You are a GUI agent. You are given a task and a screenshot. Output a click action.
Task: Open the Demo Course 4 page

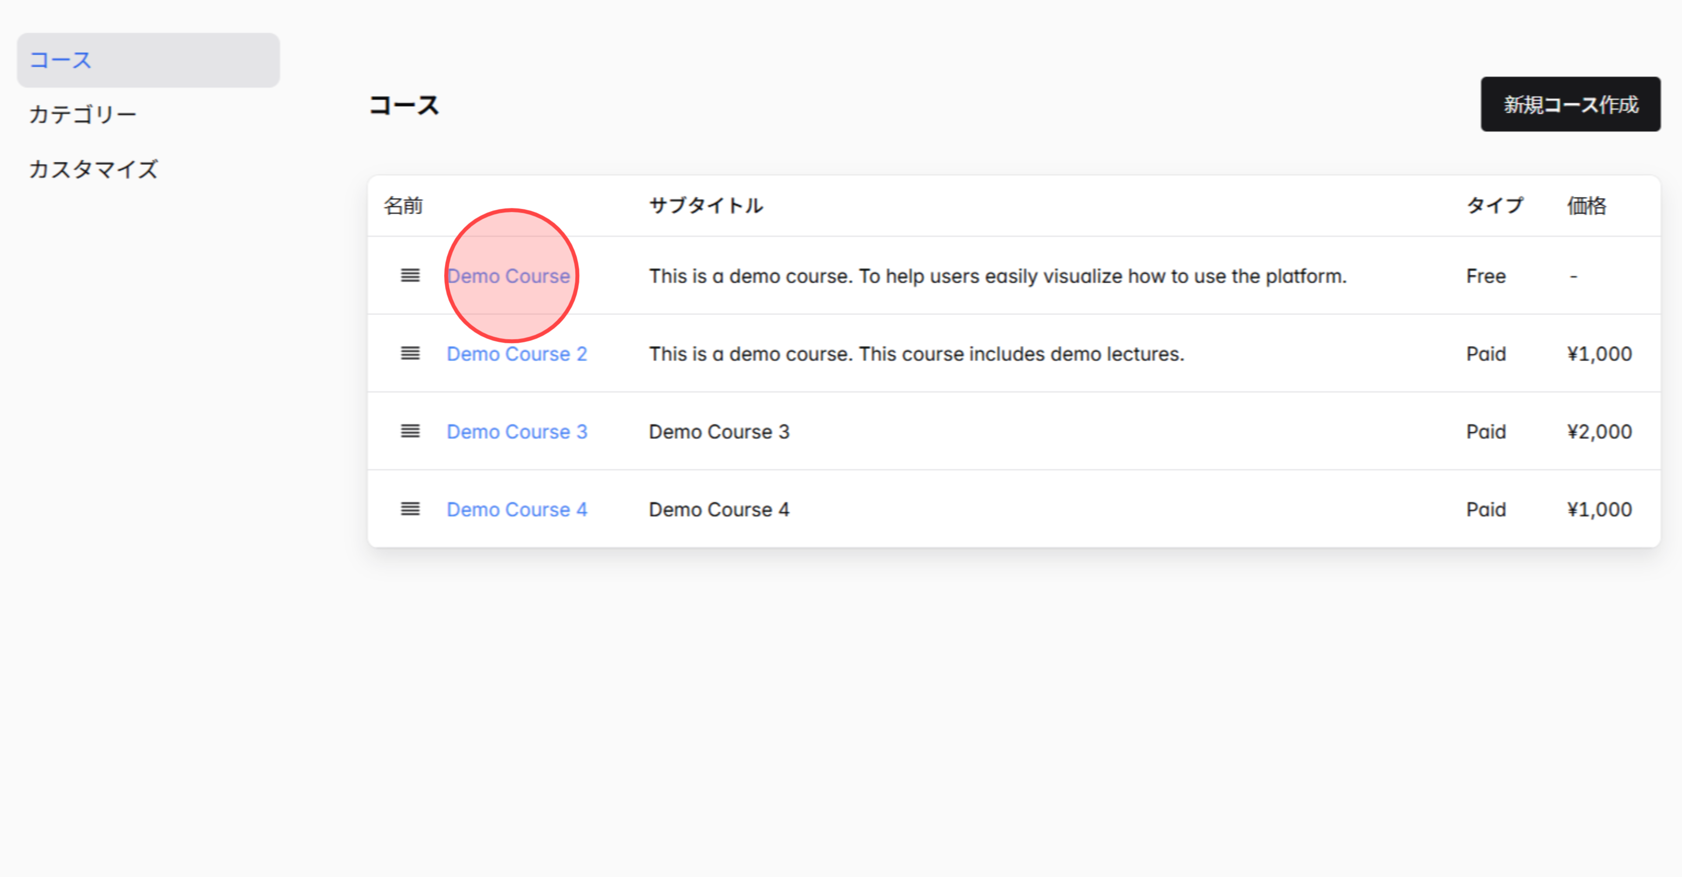coord(516,509)
